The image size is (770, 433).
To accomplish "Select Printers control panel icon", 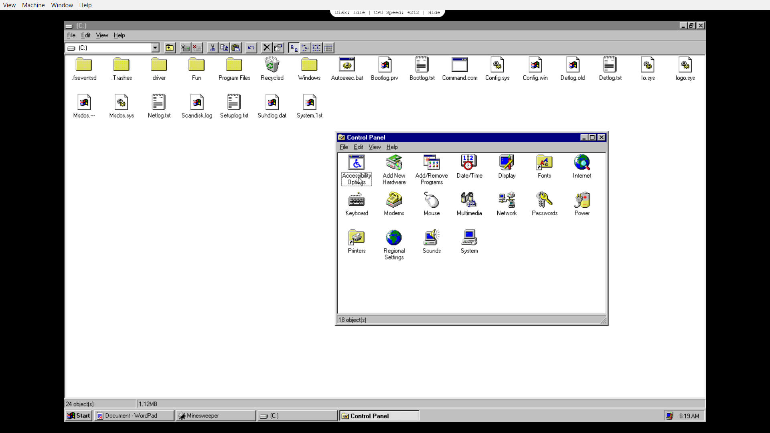I will coord(357,242).
